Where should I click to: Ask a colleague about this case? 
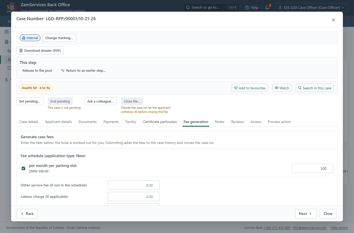(x=101, y=101)
